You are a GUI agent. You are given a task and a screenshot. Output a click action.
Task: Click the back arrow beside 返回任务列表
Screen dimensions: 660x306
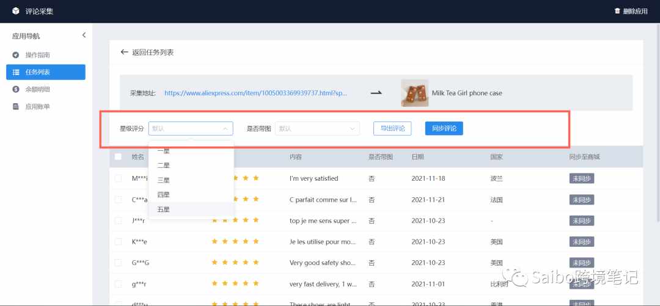124,52
